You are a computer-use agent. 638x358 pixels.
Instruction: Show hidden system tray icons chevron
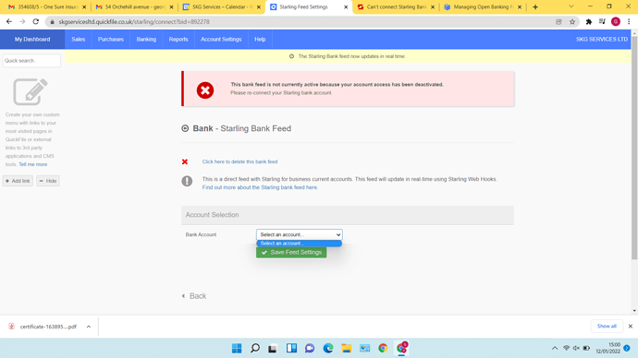pyautogui.click(x=555, y=348)
